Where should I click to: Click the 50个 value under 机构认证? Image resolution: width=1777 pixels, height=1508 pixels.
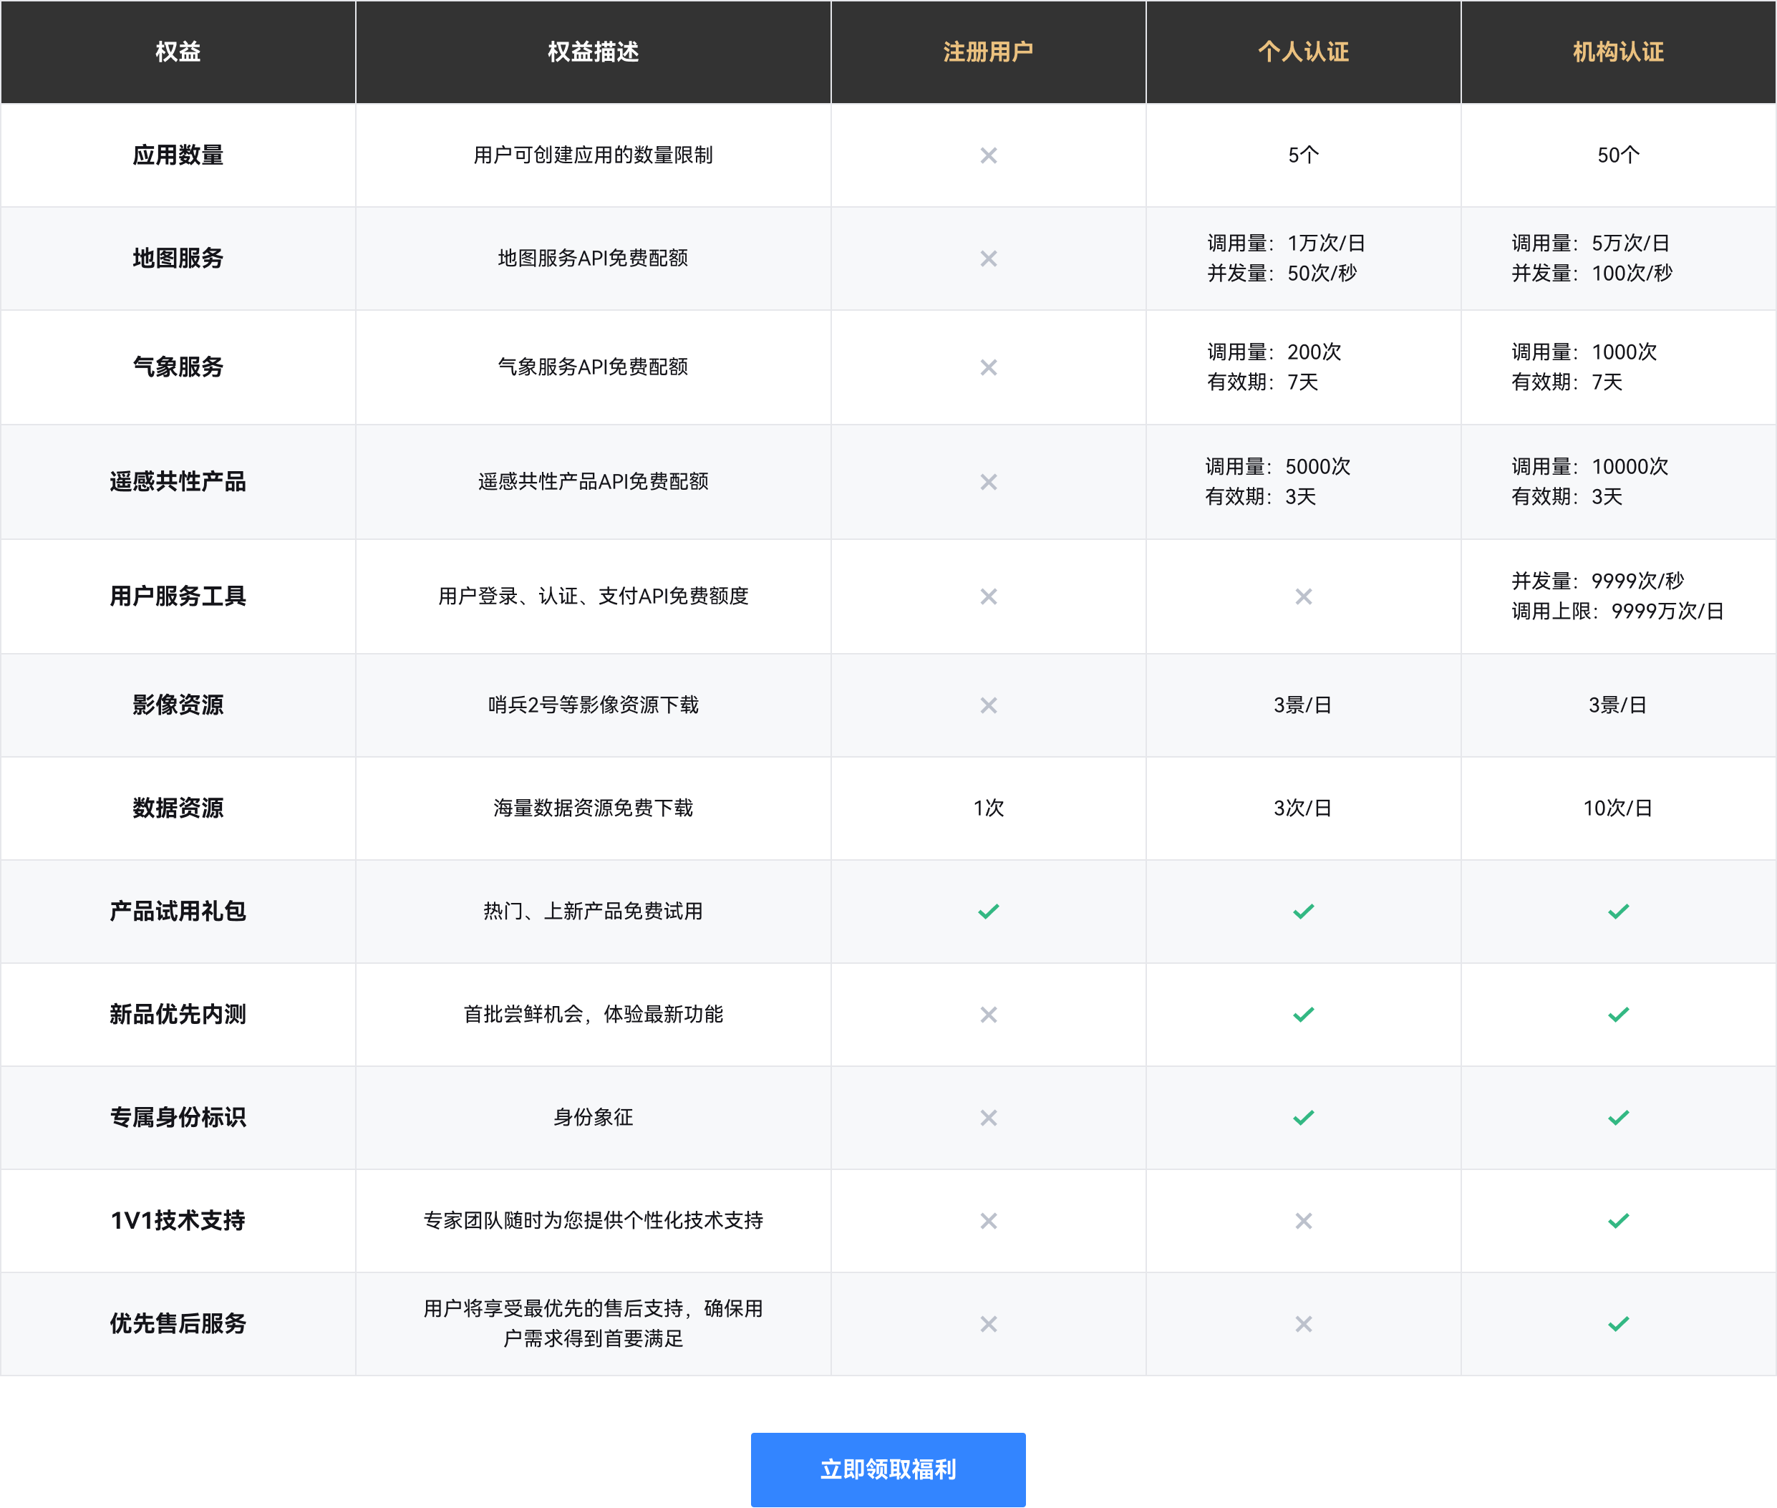1618,155
